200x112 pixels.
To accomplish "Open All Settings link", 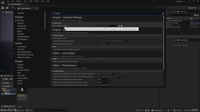I will 21,13.
